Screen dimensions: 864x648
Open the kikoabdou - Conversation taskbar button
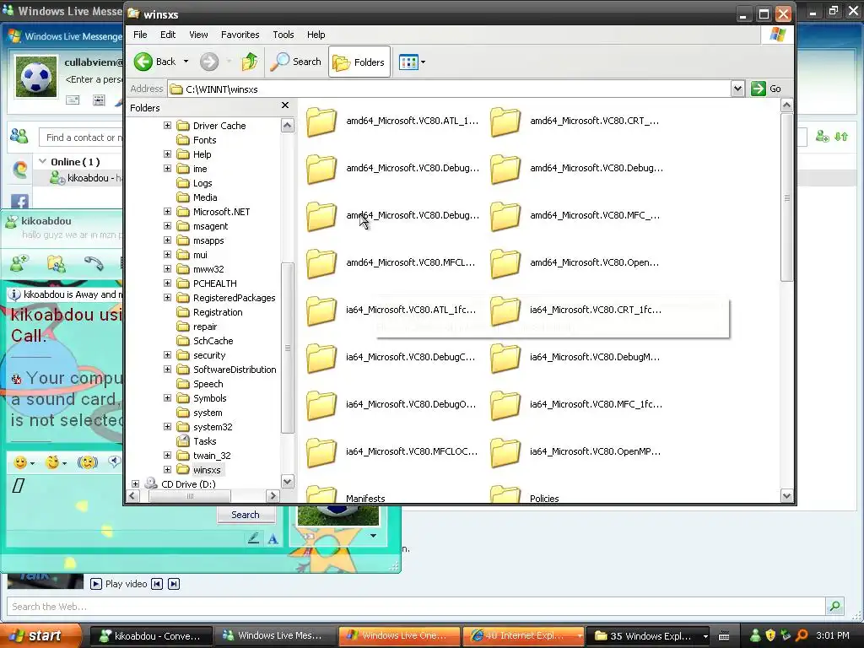150,636
